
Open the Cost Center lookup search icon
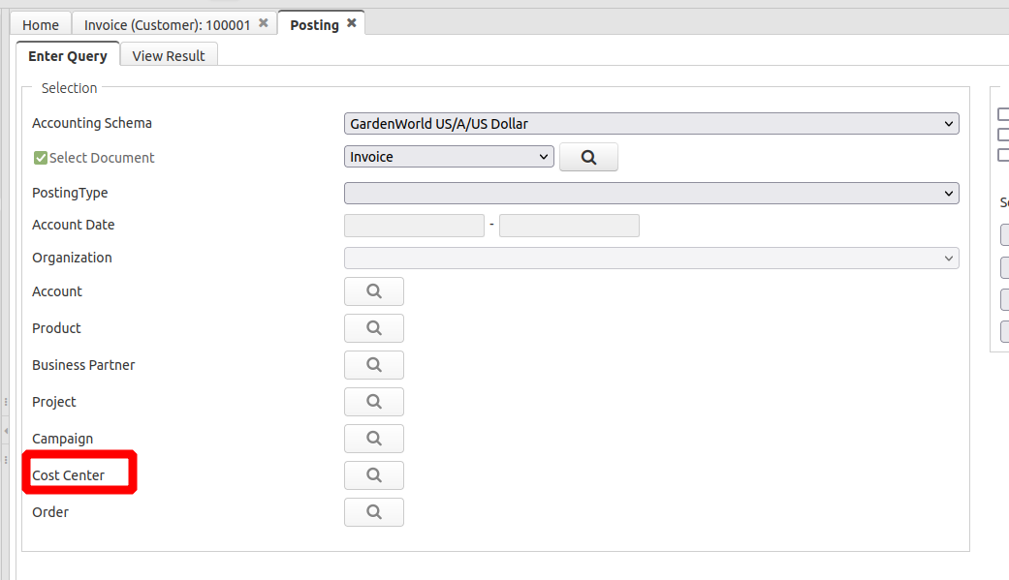tap(373, 475)
